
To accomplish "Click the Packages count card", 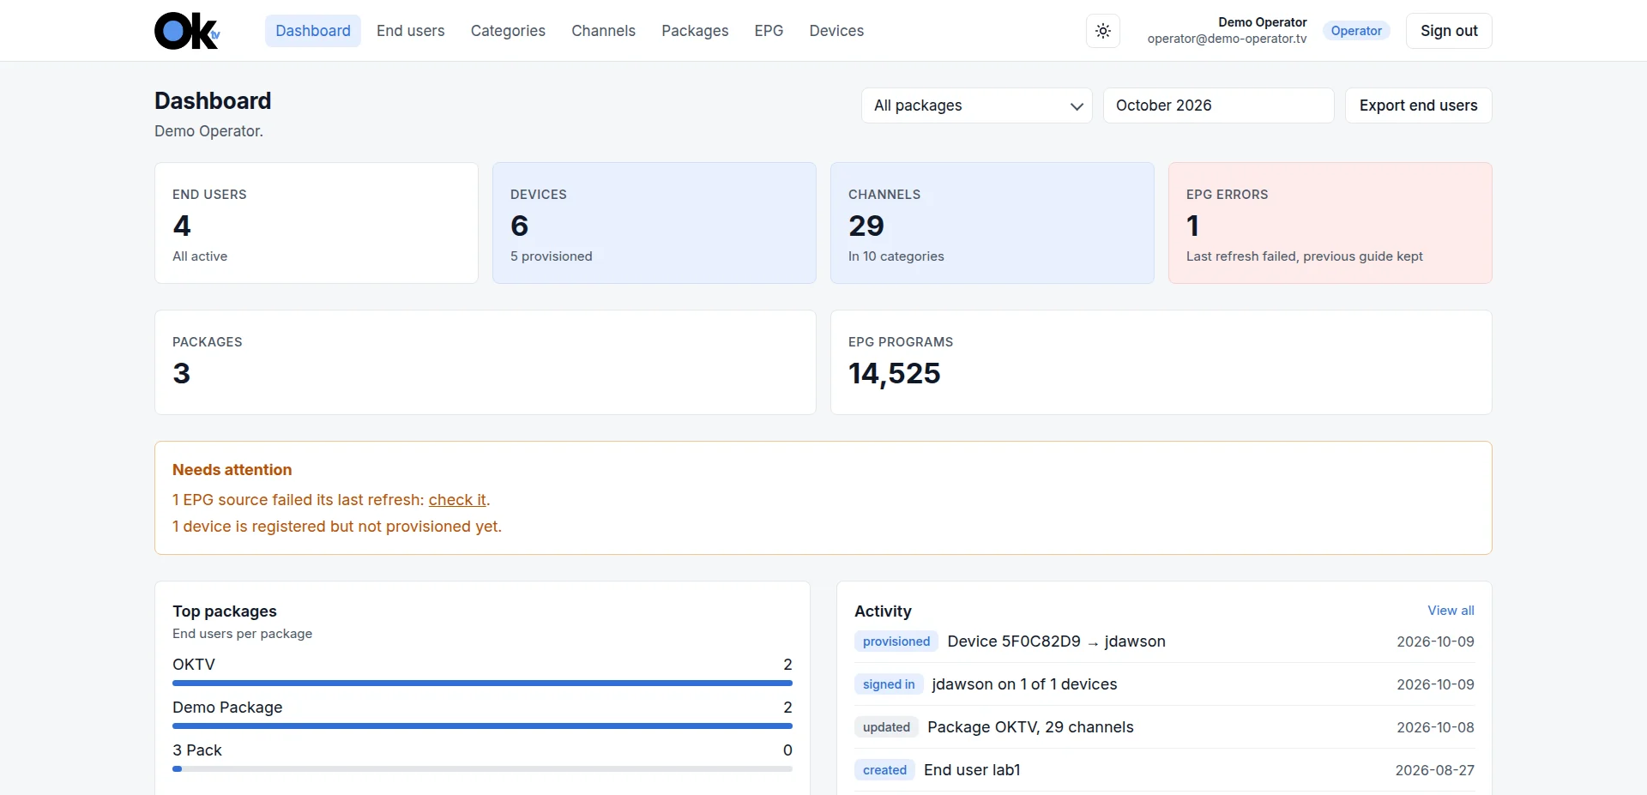I will click(x=486, y=363).
